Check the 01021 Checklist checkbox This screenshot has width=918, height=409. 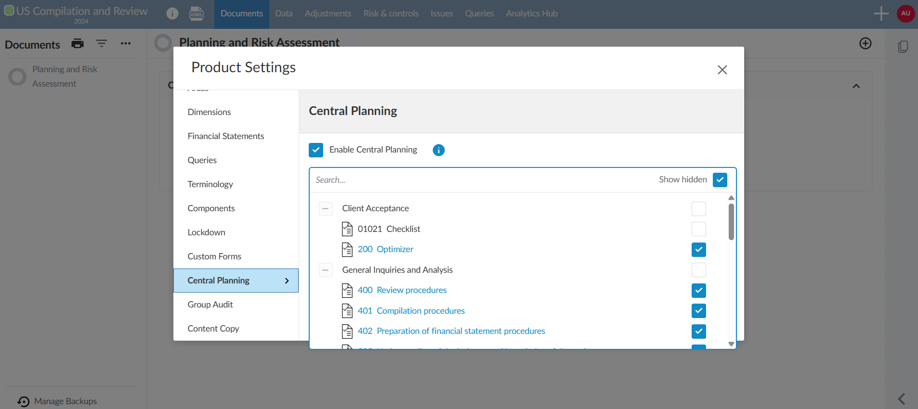click(x=698, y=229)
